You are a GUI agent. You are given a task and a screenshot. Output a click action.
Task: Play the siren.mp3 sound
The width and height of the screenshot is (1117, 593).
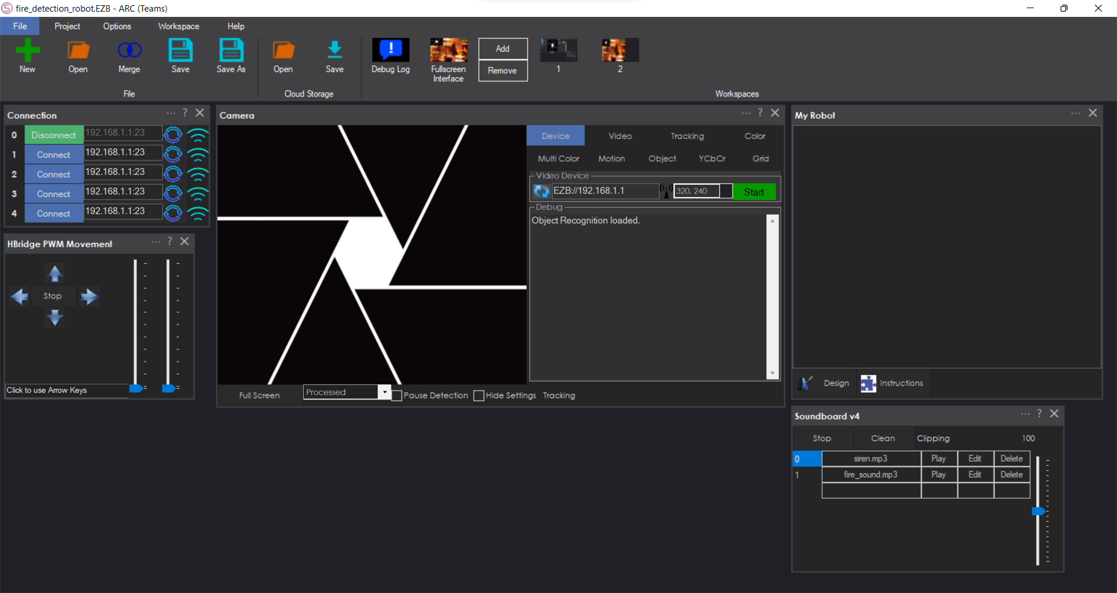pyautogui.click(x=939, y=458)
